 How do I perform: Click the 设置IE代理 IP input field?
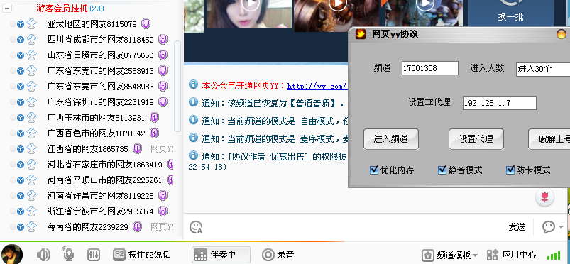(x=500, y=103)
